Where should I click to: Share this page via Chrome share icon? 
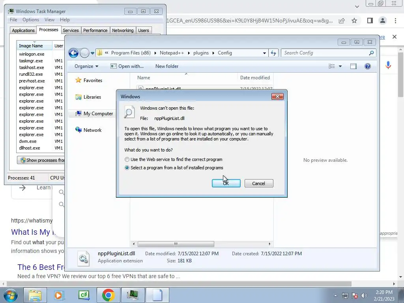[342, 21]
